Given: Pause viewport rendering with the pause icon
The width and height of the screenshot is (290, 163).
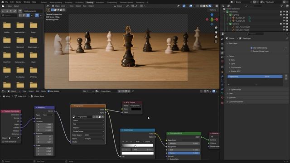Looking at the screenshot, I should click(217, 6).
